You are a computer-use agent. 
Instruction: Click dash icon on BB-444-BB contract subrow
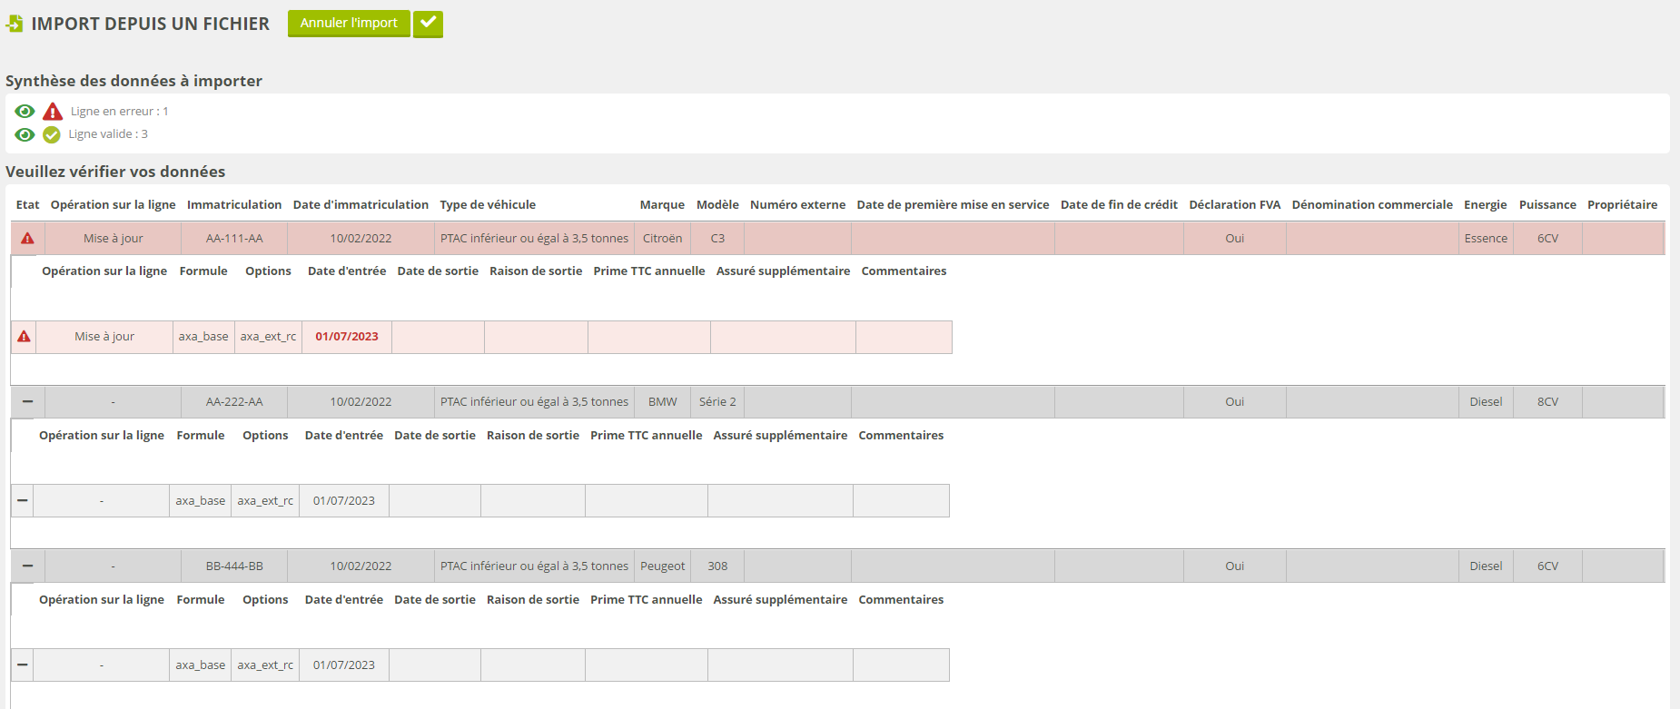(23, 665)
